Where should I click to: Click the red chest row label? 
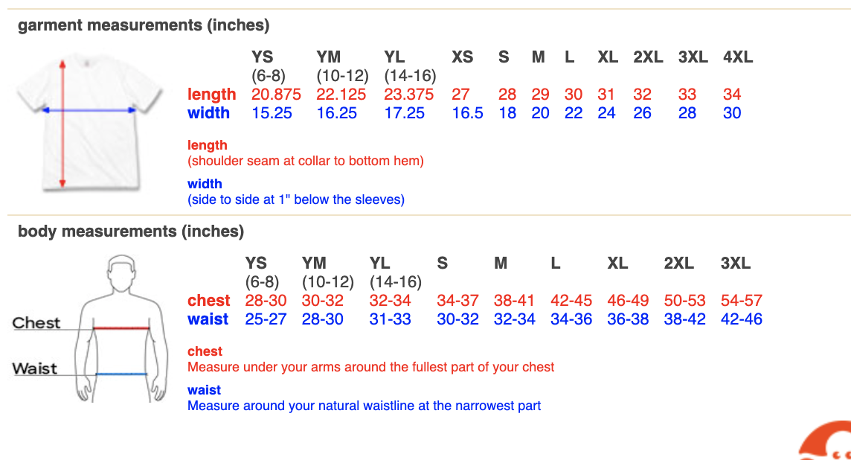coord(209,300)
